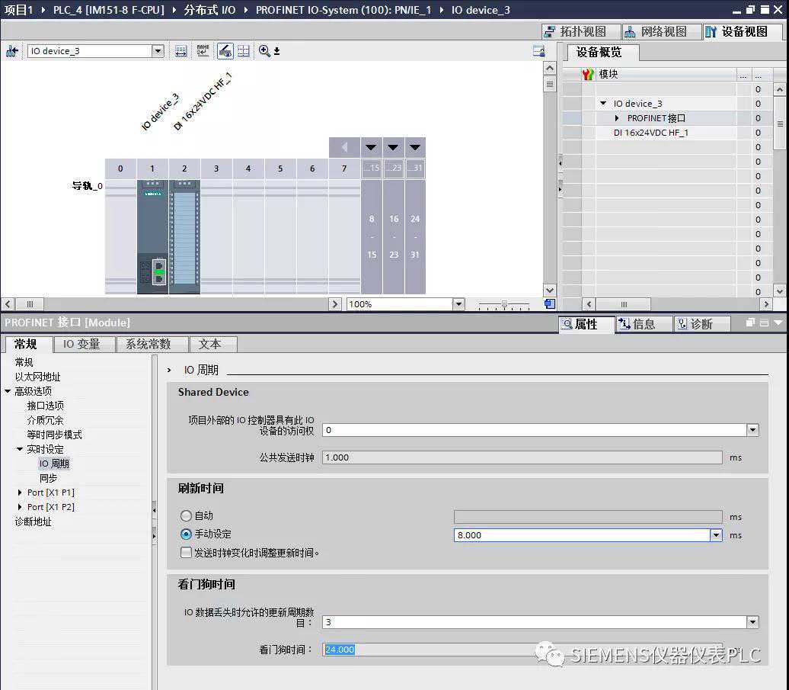The height and width of the screenshot is (690, 789).
Task: Click the DI 16x24VDC HF_1 module in slot 2
Action: 184,236
